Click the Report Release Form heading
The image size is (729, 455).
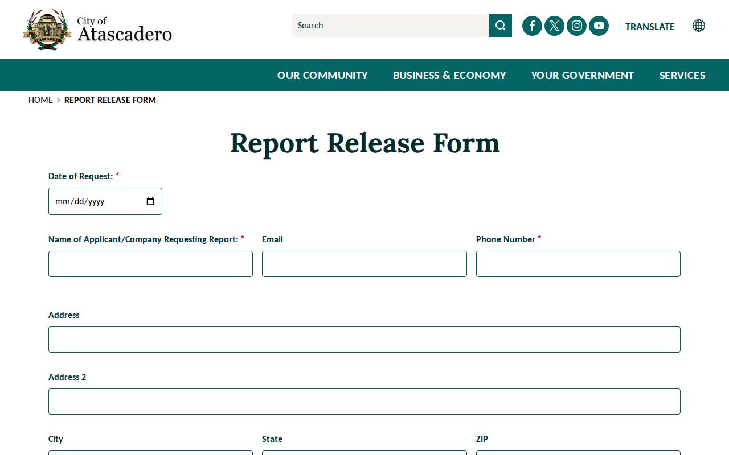click(x=365, y=143)
